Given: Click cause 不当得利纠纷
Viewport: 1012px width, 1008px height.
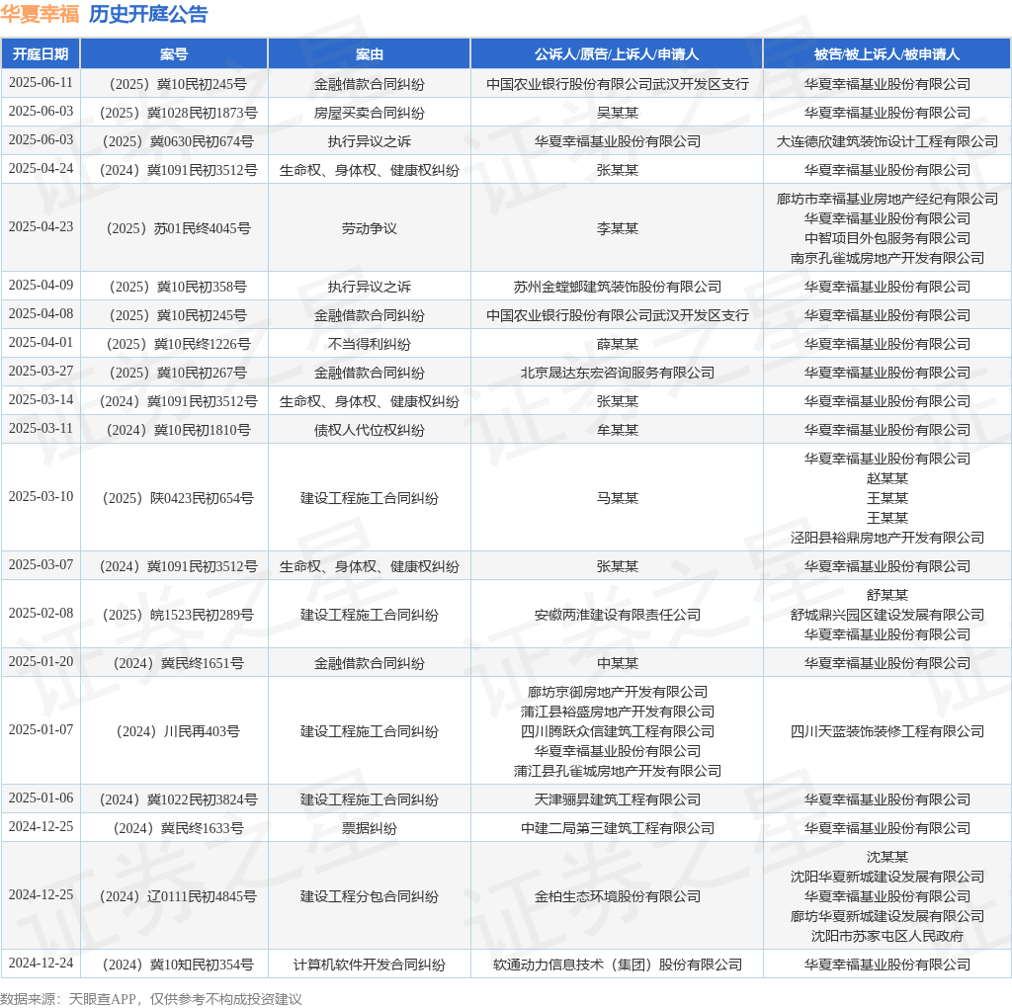Looking at the screenshot, I should pos(370,344).
